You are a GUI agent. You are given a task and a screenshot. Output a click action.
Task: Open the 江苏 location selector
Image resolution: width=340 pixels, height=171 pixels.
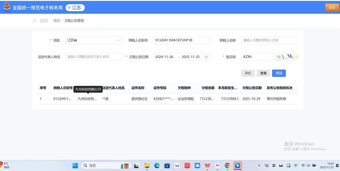pyautogui.click(x=75, y=8)
